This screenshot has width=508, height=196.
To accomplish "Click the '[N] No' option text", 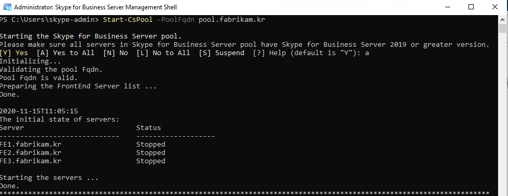I will click(x=115, y=53).
